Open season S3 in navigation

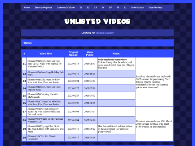pos(95,8)
